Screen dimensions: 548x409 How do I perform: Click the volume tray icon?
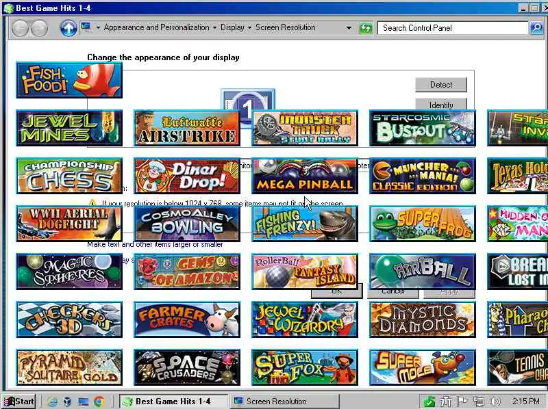click(x=495, y=401)
